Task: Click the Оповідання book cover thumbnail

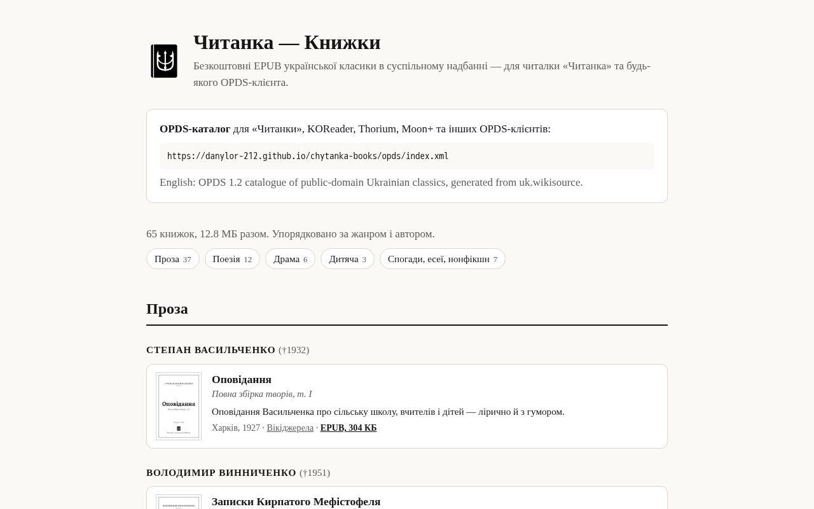Action: [x=179, y=406]
